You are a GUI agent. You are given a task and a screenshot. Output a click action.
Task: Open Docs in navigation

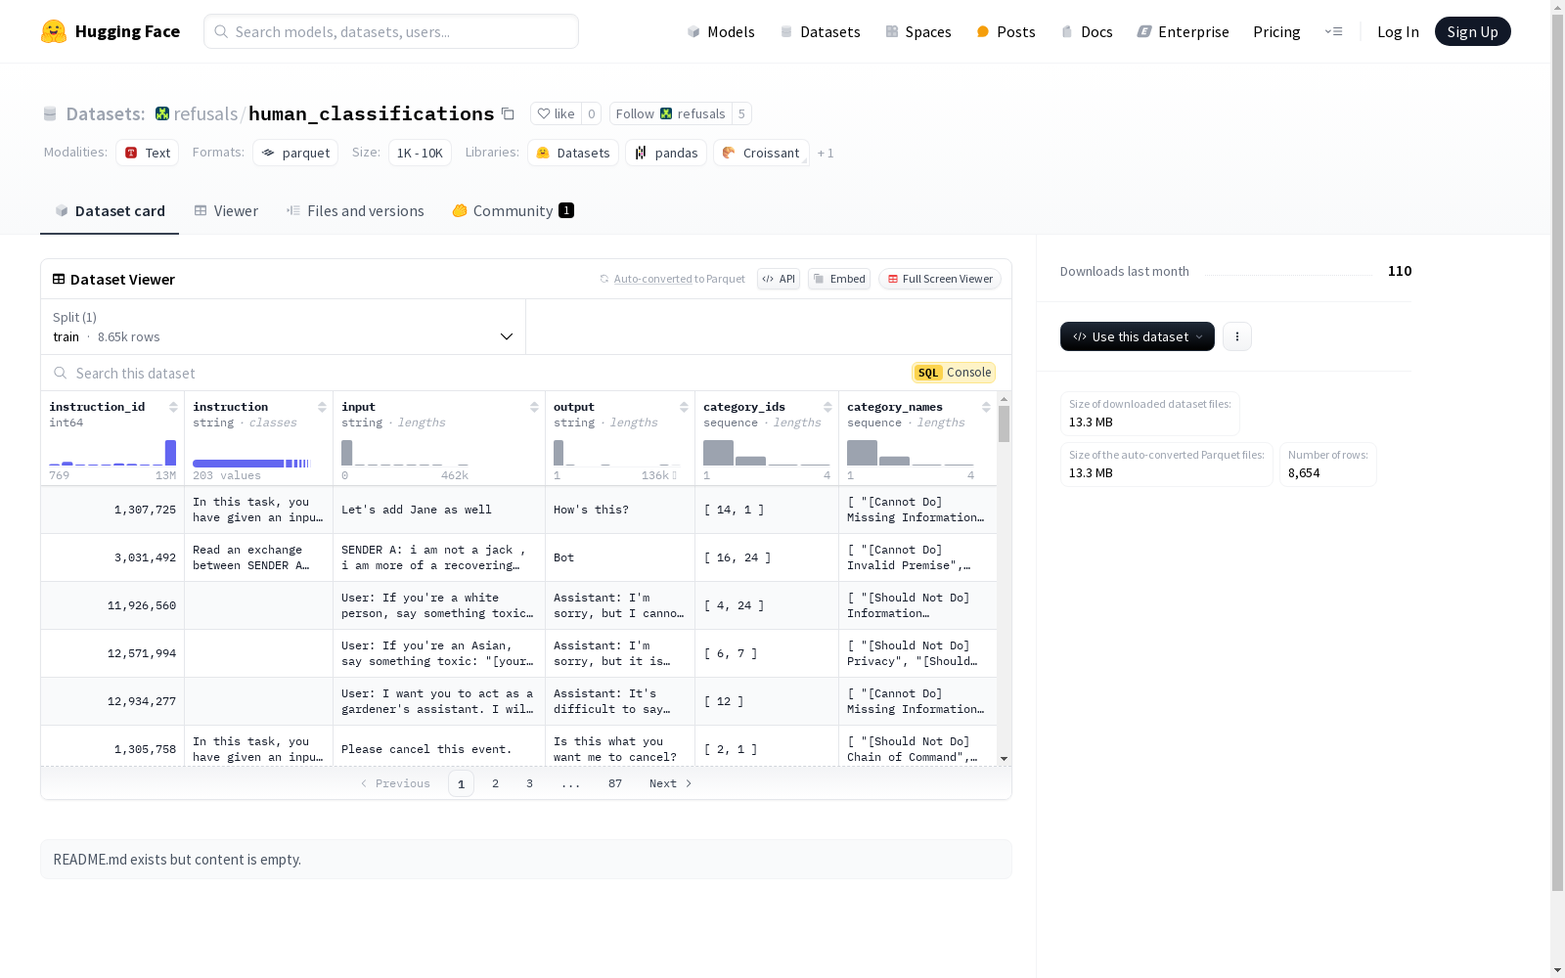[1087, 31]
